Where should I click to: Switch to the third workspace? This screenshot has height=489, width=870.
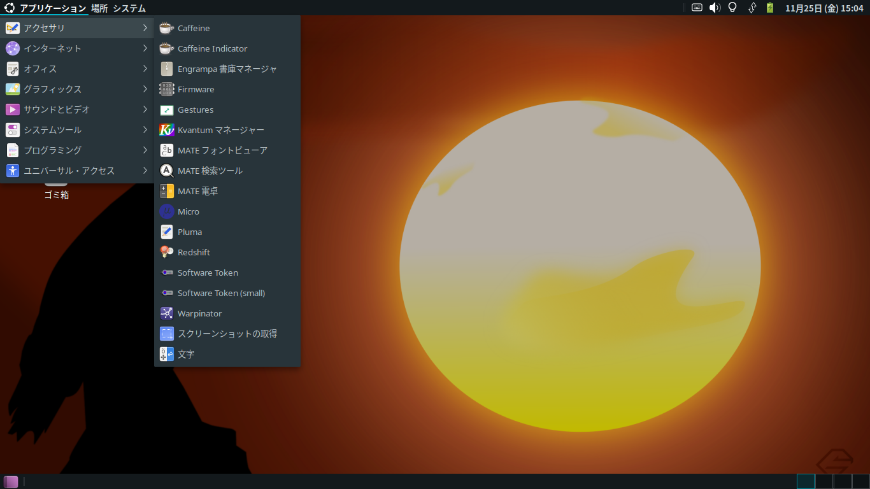click(x=843, y=481)
